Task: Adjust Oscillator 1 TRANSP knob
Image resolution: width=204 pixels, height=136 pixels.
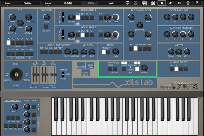Action: click(x=71, y=17)
